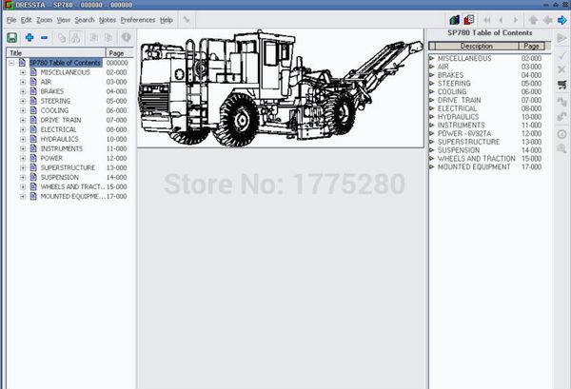The height and width of the screenshot is (389, 571).
Task: Click DRIVE TRAIN in the right contents list
Action: 459,100
